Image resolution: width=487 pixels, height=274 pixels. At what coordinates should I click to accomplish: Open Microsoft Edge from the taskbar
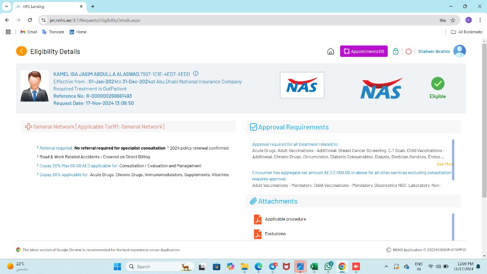(x=258, y=266)
